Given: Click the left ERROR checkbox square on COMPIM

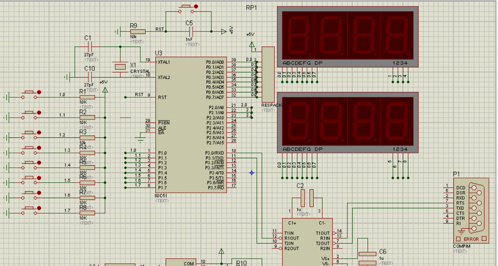Looking at the screenshot, I should [x=458, y=239].
